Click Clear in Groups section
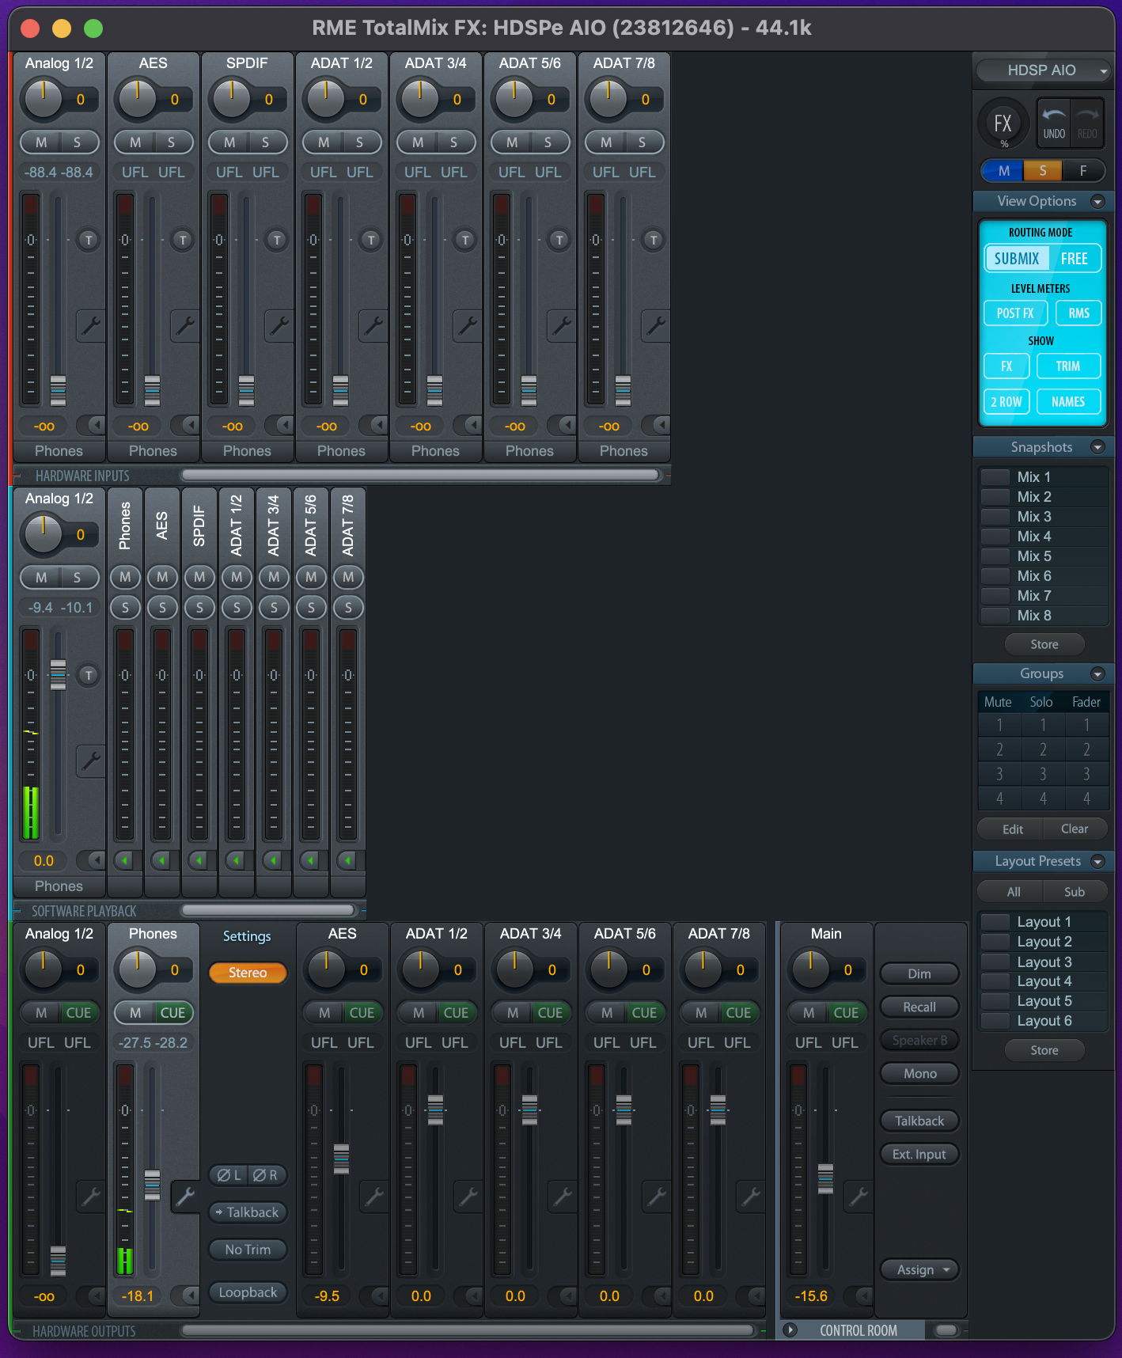Screen dimensions: 1122x1358 1075,829
